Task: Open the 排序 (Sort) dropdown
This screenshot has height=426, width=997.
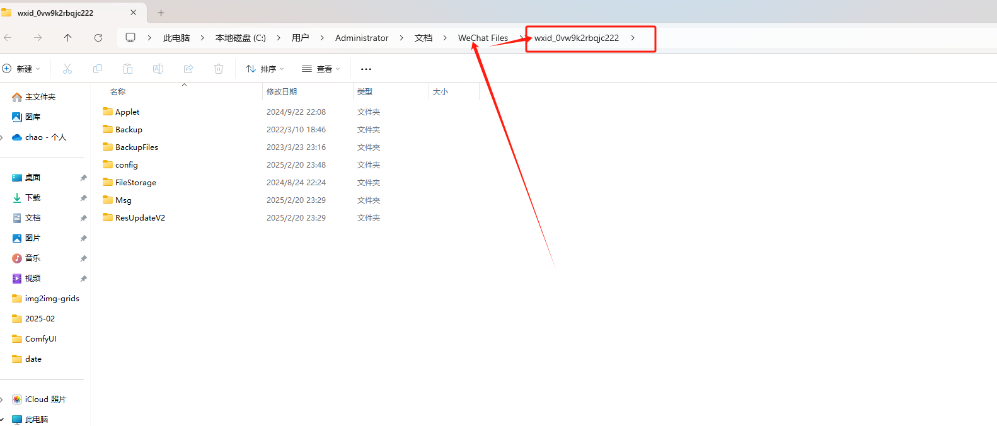Action: pos(265,69)
